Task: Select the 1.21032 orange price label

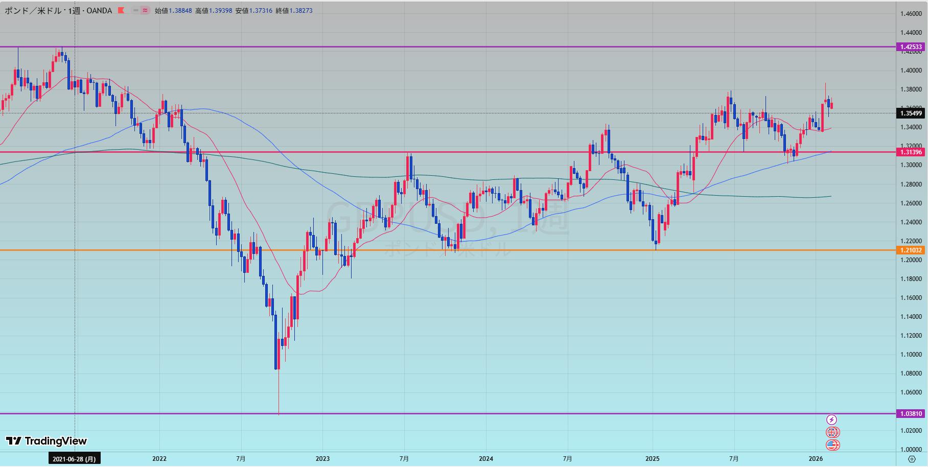Action: click(911, 250)
